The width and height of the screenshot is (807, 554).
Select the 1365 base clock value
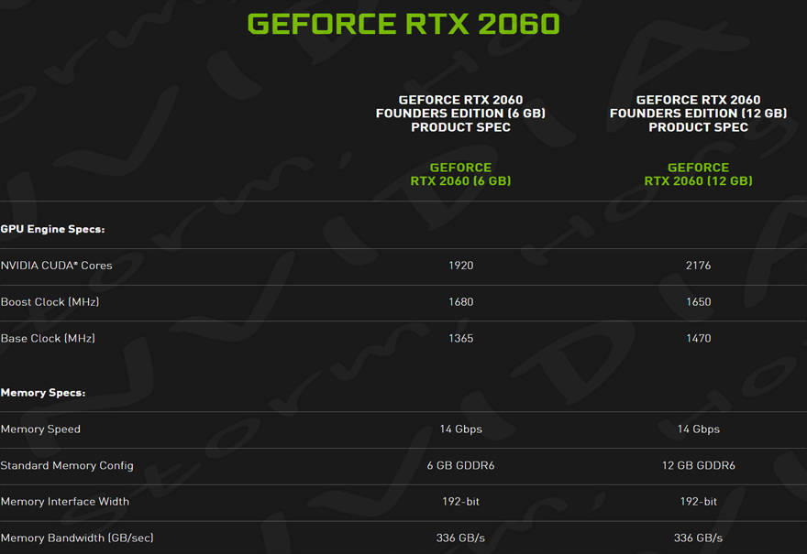pyautogui.click(x=460, y=339)
